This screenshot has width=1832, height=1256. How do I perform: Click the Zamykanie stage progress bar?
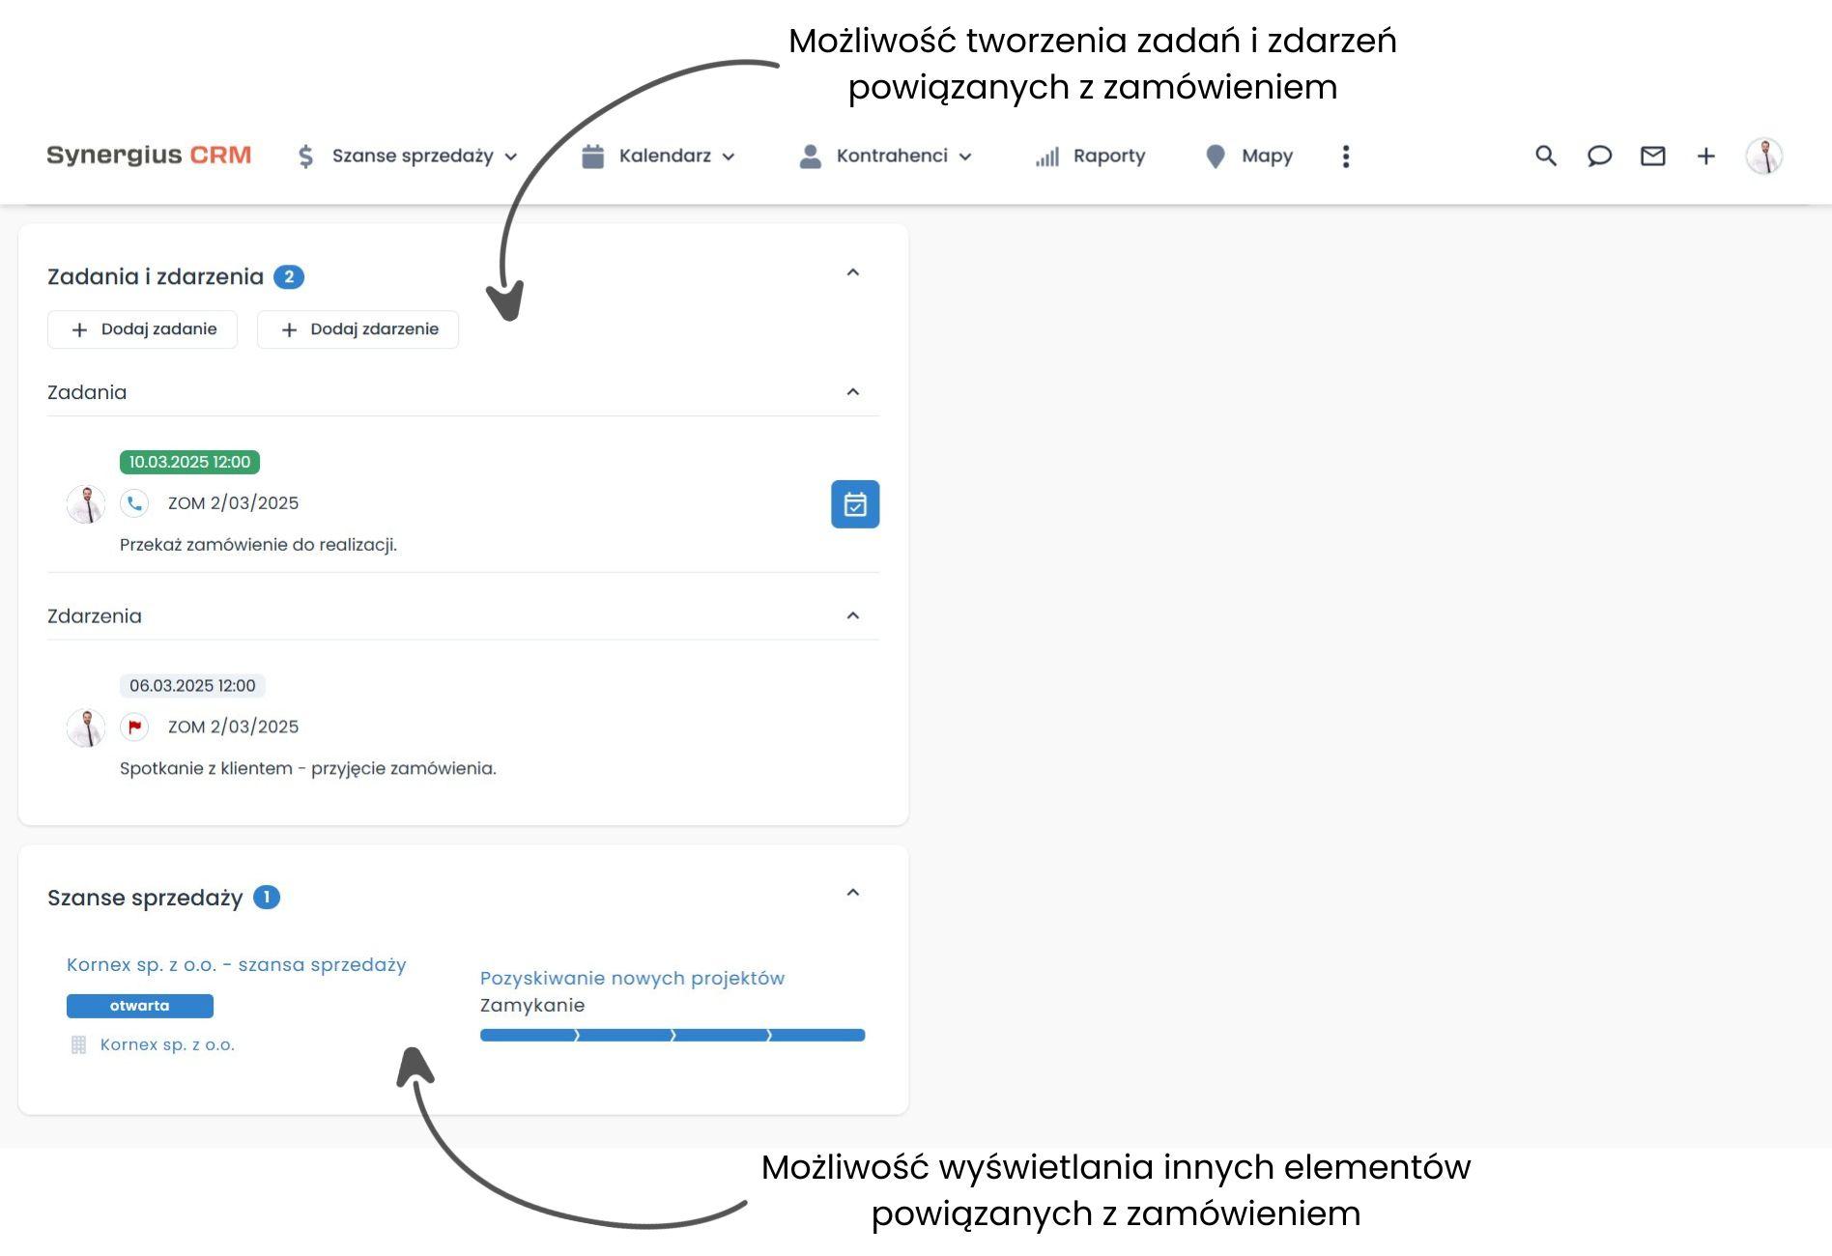click(x=672, y=1034)
